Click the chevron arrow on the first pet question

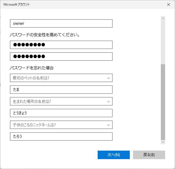click(x=108, y=78)
